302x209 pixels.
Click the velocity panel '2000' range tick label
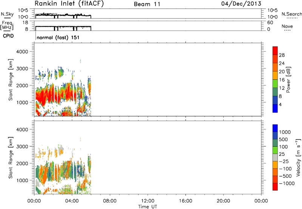pyautogui.click(x=22, y=163)
